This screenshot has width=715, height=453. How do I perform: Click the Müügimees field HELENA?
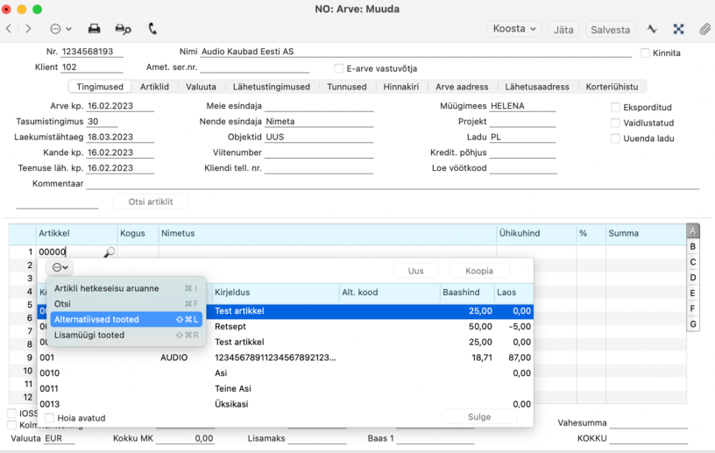point(522,106)
